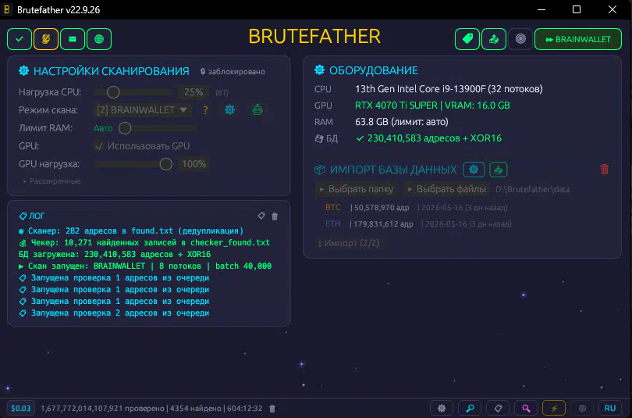Click the Импорт (2/2) button
The width and height of the screenshot is (632, 418).
click(349, 243)
